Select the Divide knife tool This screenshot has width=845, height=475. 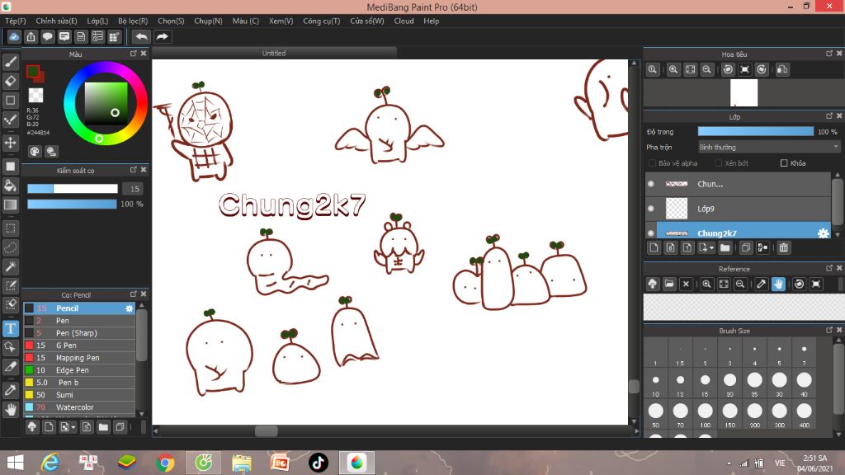(10, 366)
